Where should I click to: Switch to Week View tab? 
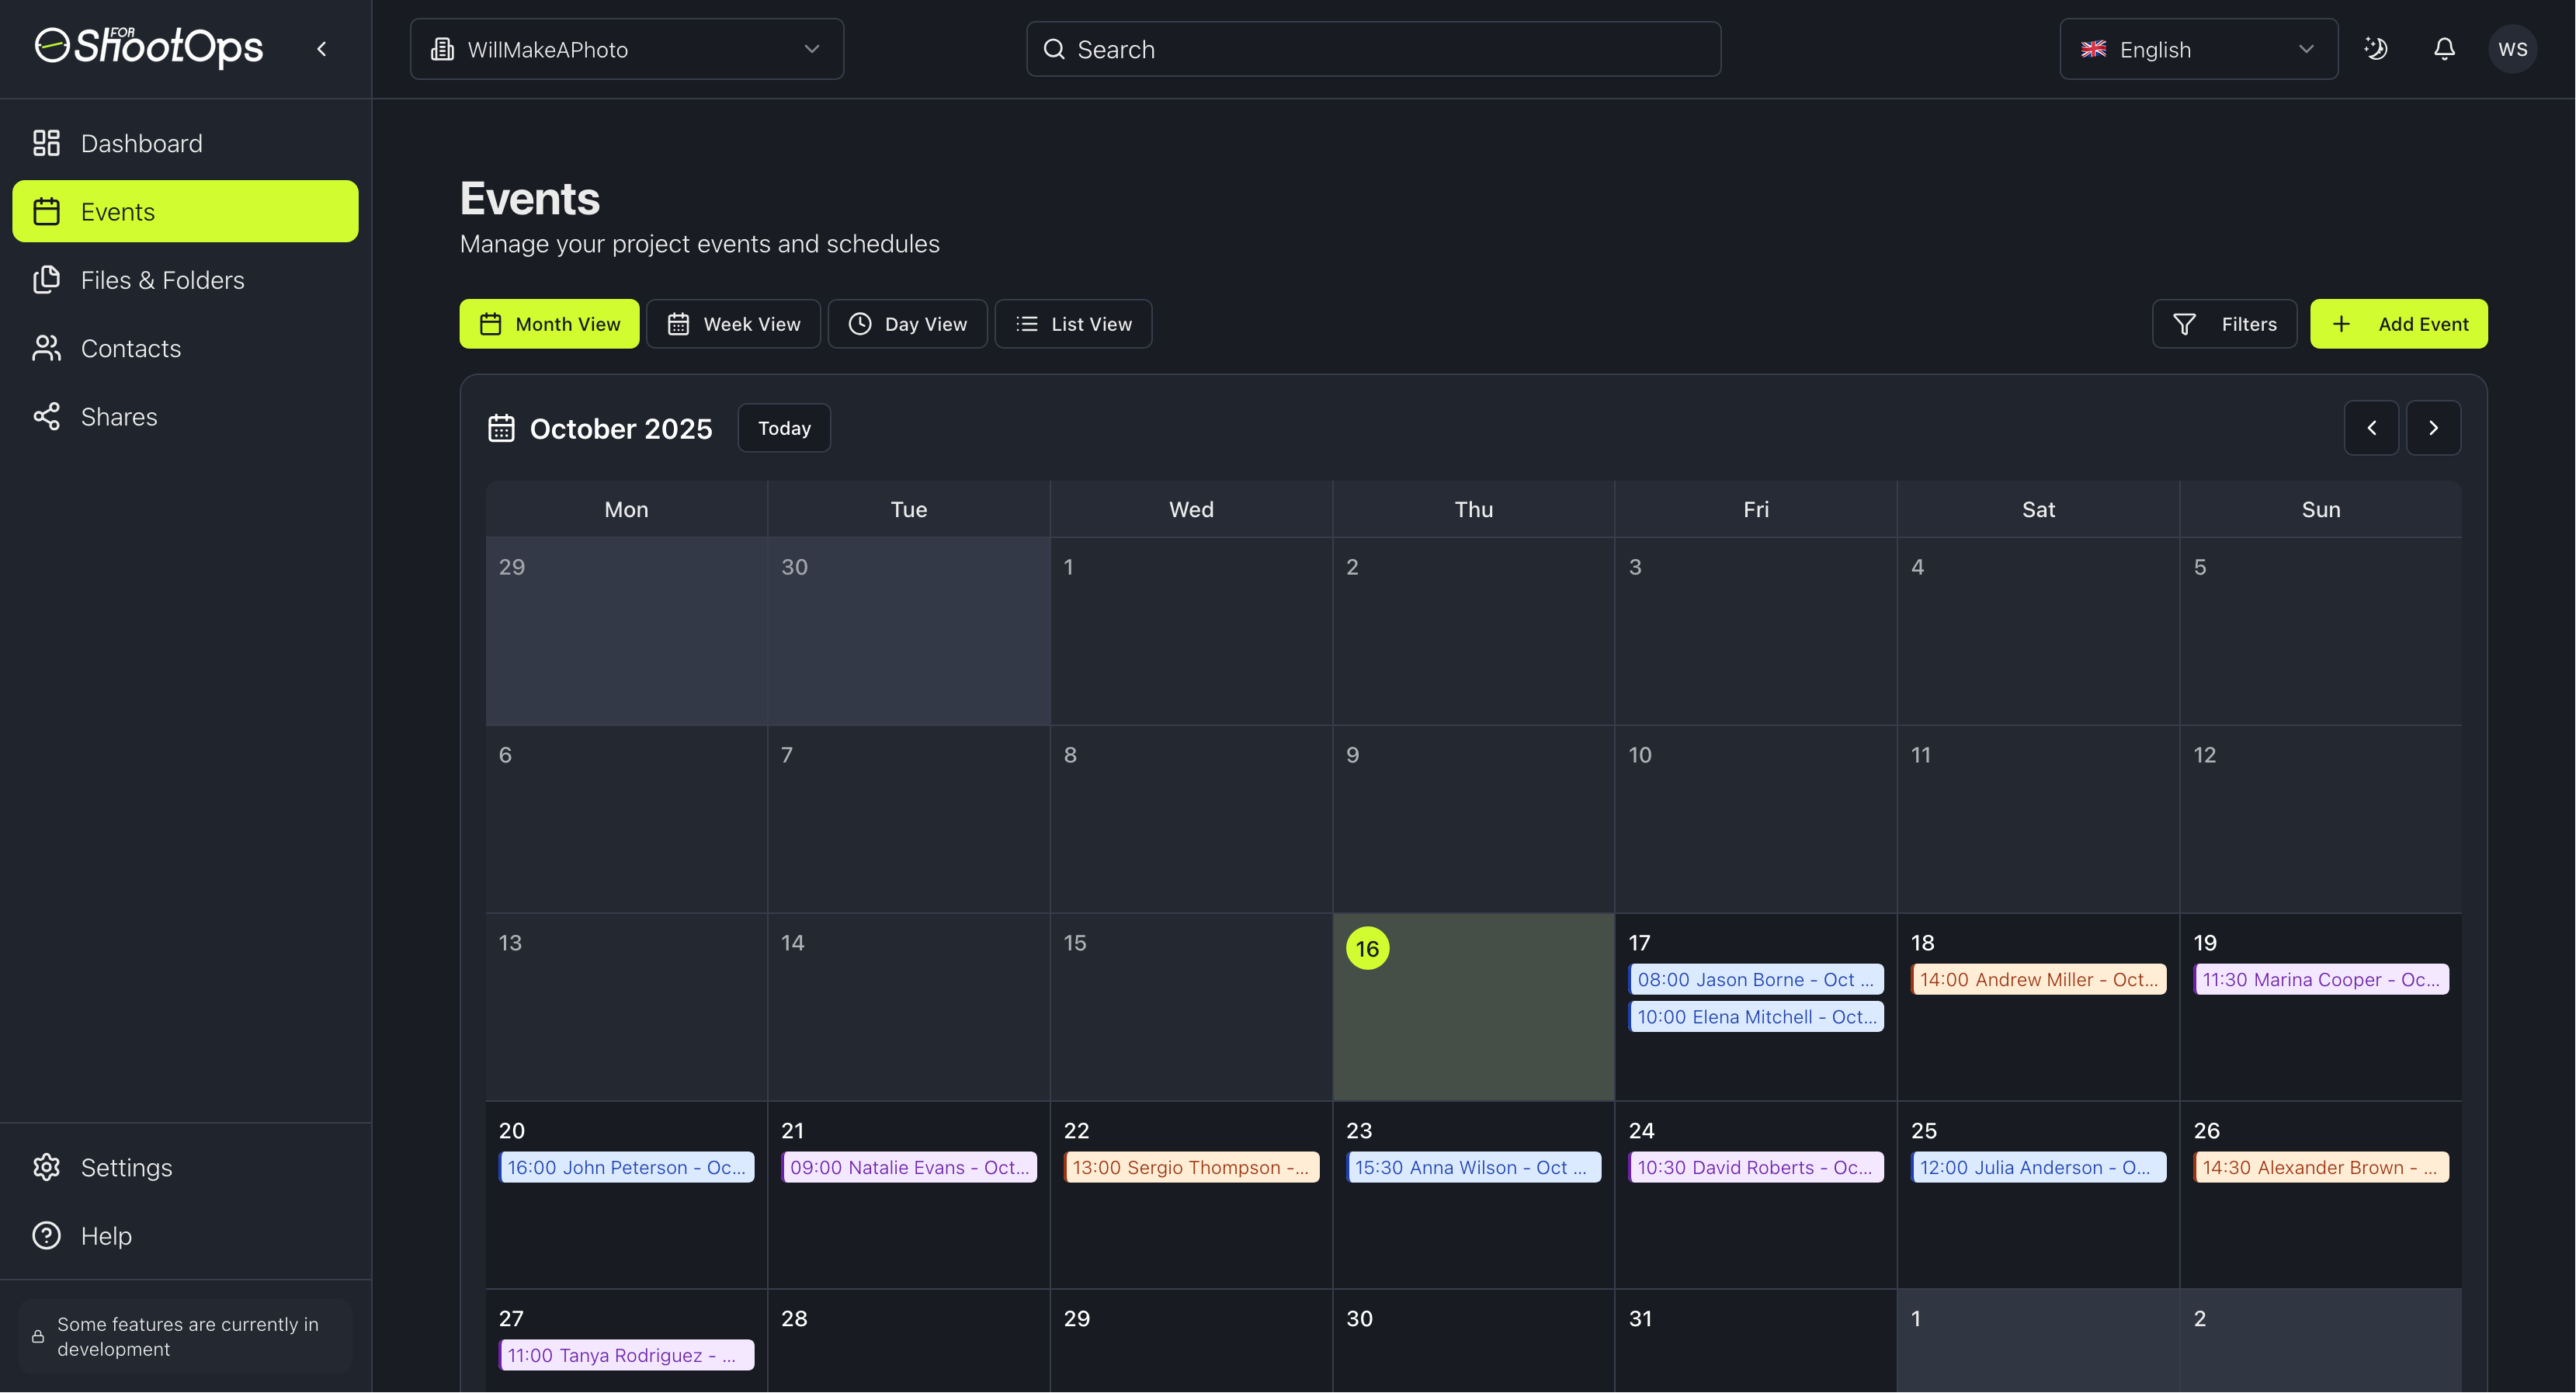pyautogui.click(x=733, y=324)
